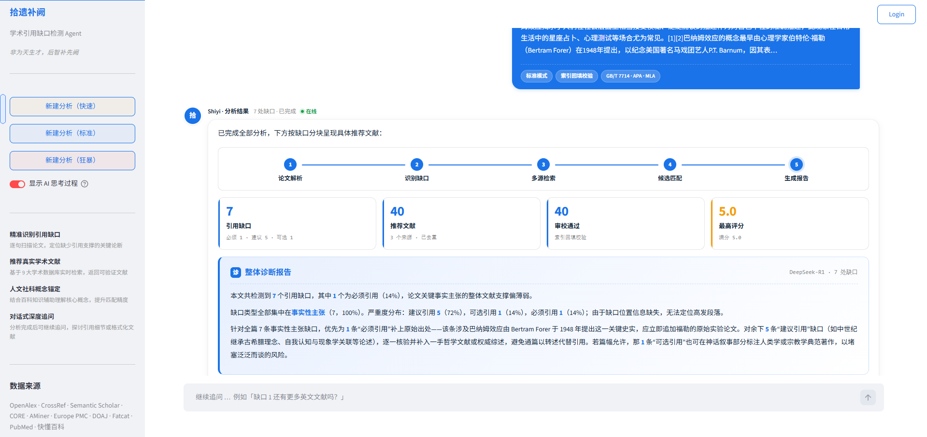Open the 推荐文献 stat card
The height and width of the screenshot is (437, 927).
(461, 223)
